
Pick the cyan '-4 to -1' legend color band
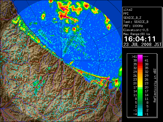[140, 114]
